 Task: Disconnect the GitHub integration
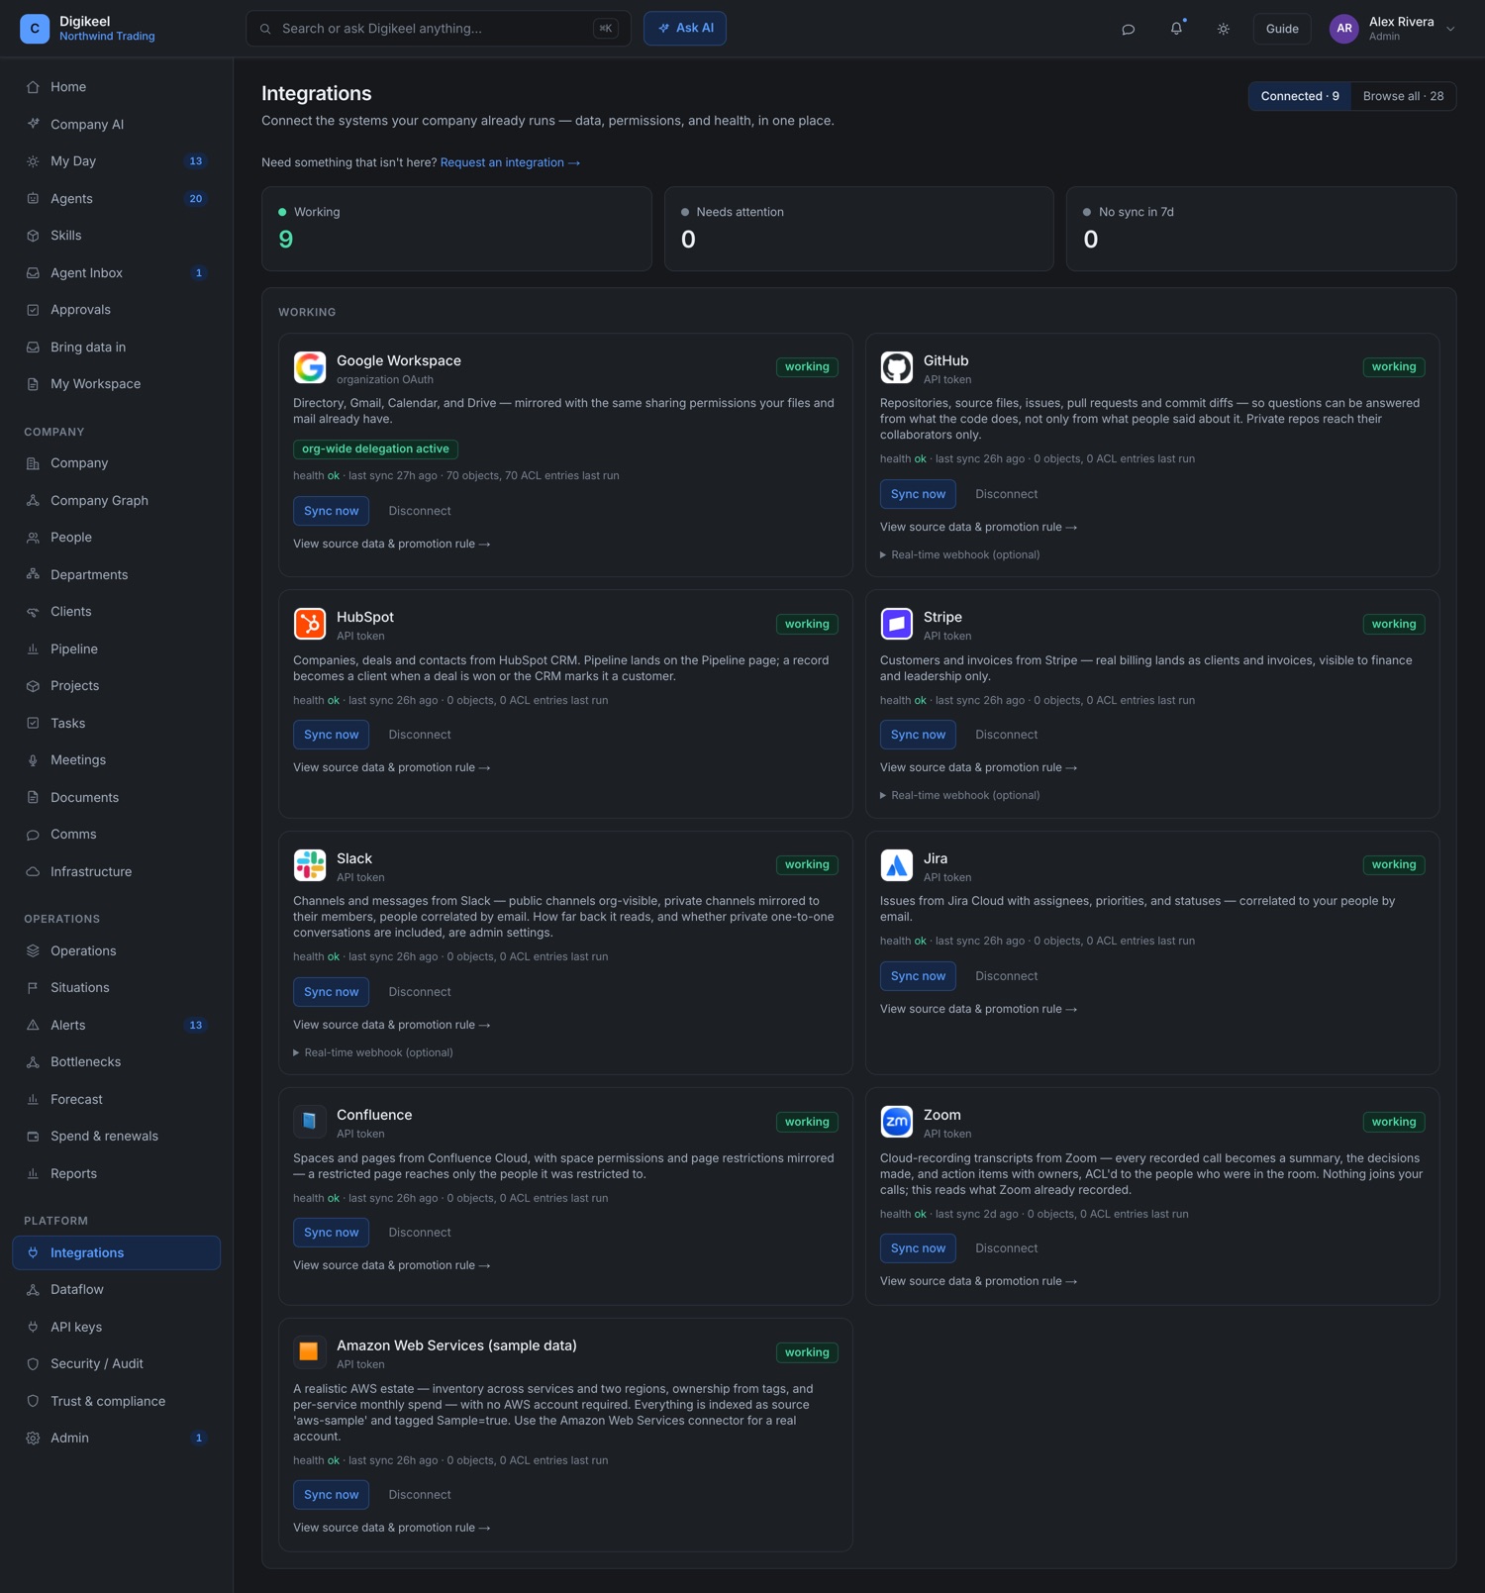point(1007,494)
